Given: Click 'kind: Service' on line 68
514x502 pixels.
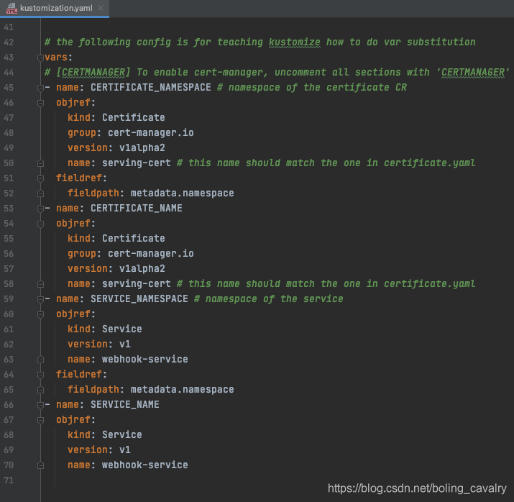Looking at the screenshot, I should 105,434.
